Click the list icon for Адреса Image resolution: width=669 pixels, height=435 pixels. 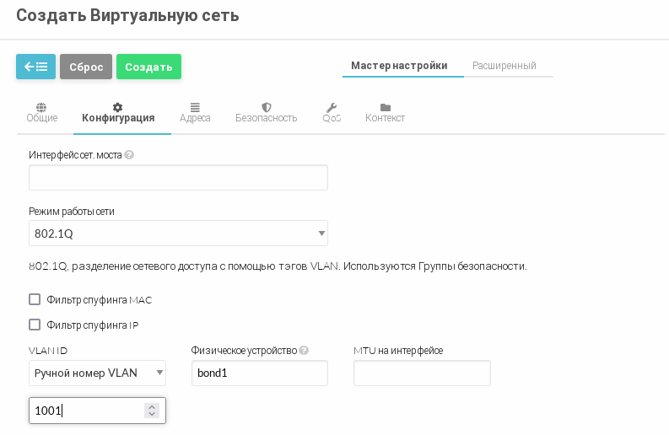(195, 107)
